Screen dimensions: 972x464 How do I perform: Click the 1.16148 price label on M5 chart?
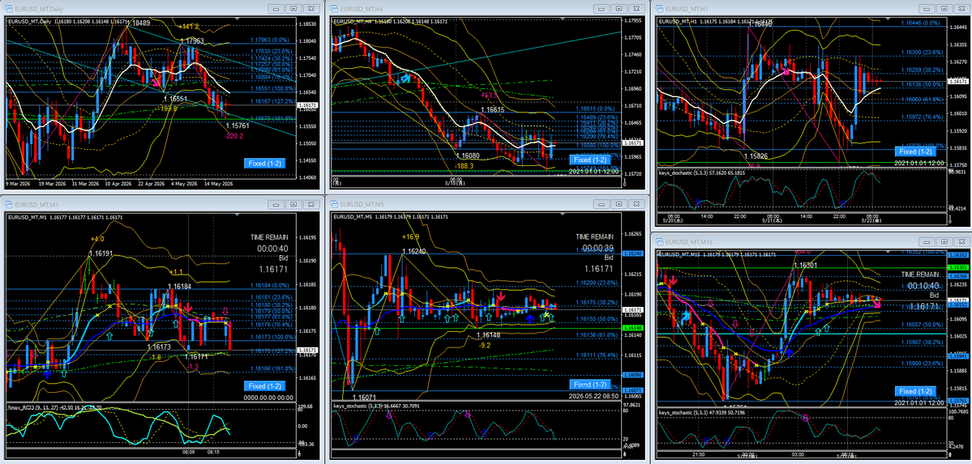coord(489,335)
